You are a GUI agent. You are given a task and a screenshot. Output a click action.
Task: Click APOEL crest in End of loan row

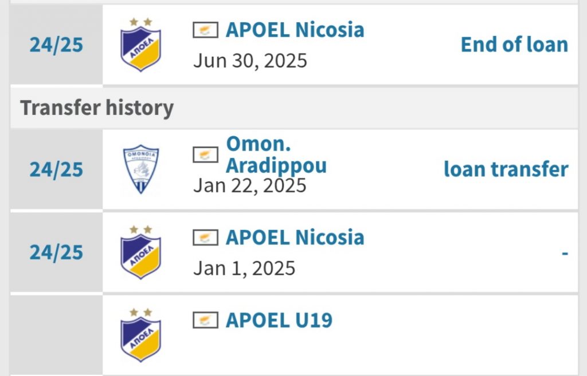click(141, 45)
